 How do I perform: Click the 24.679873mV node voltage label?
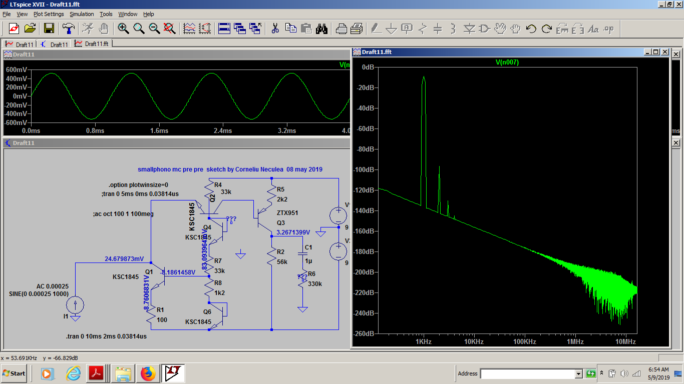click(124, 259)
